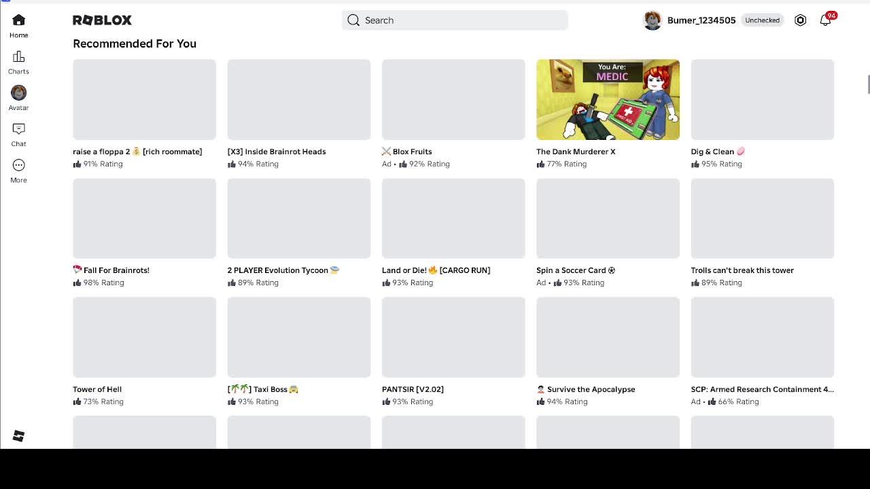Image resolution: width=870 pixels, height=489 pixels.
Task: Click the page vertical scrollbar thumb
Action: (868, 85)
